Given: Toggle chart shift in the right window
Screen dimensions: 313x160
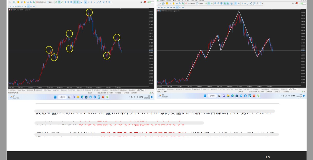Looking at the screenshot, I should (x=228, y=3).
